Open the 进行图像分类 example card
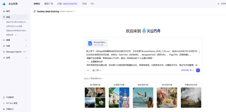The width and height of the screenshot is (226, 112). [95, 95]
